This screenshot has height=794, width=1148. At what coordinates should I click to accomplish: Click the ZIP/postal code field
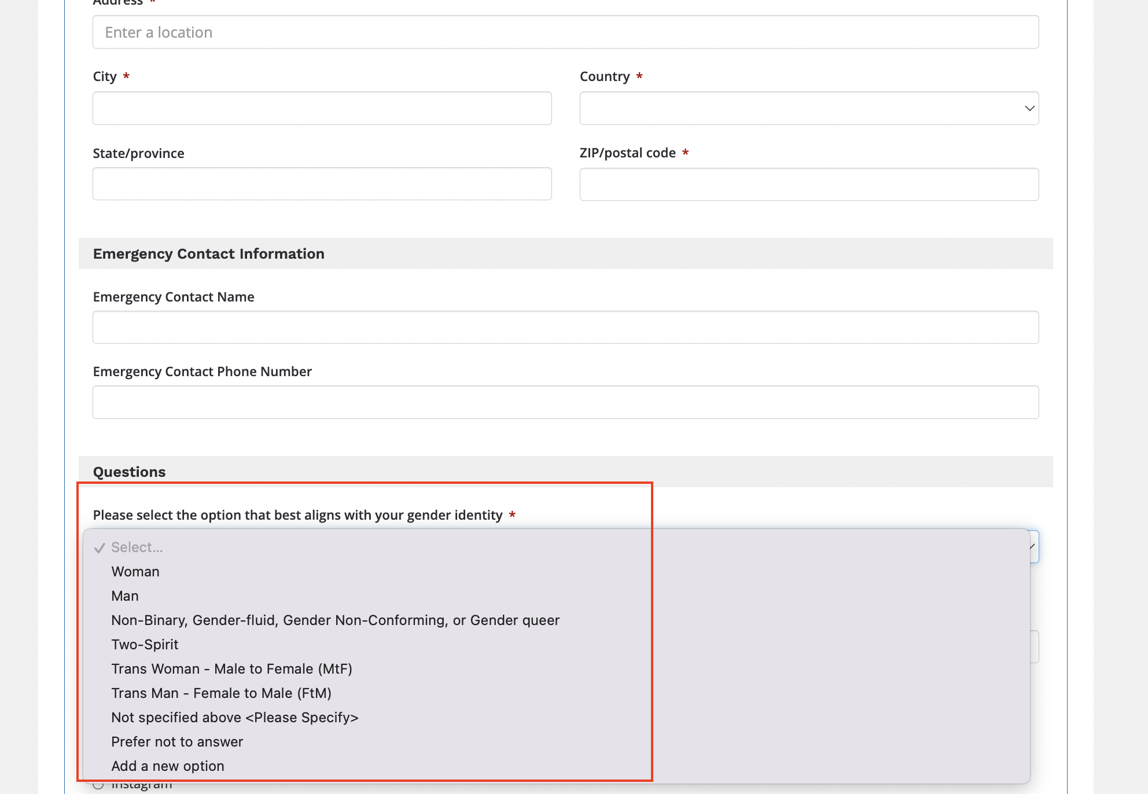pos(808,185)
